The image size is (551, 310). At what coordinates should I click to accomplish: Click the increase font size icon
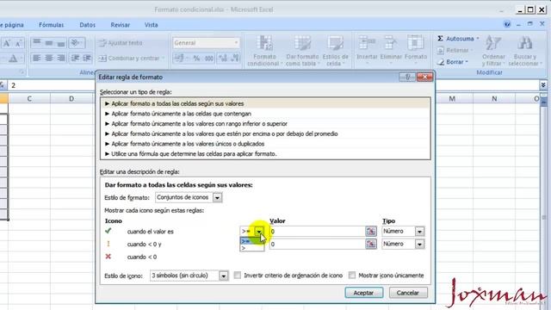pos(7,43)
